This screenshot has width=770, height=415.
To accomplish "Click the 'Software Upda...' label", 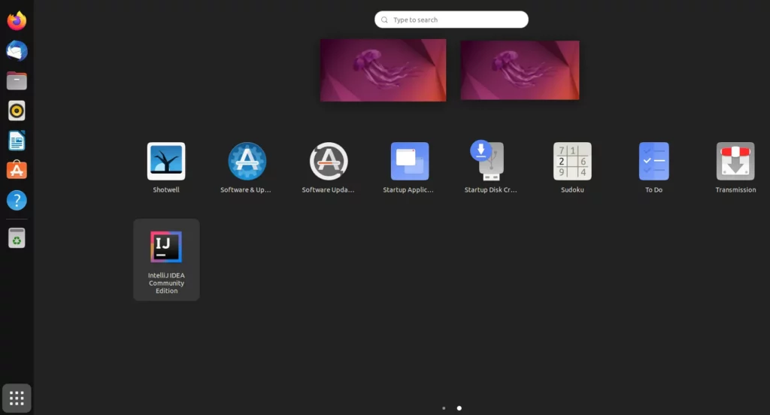I will coord(328,189).
